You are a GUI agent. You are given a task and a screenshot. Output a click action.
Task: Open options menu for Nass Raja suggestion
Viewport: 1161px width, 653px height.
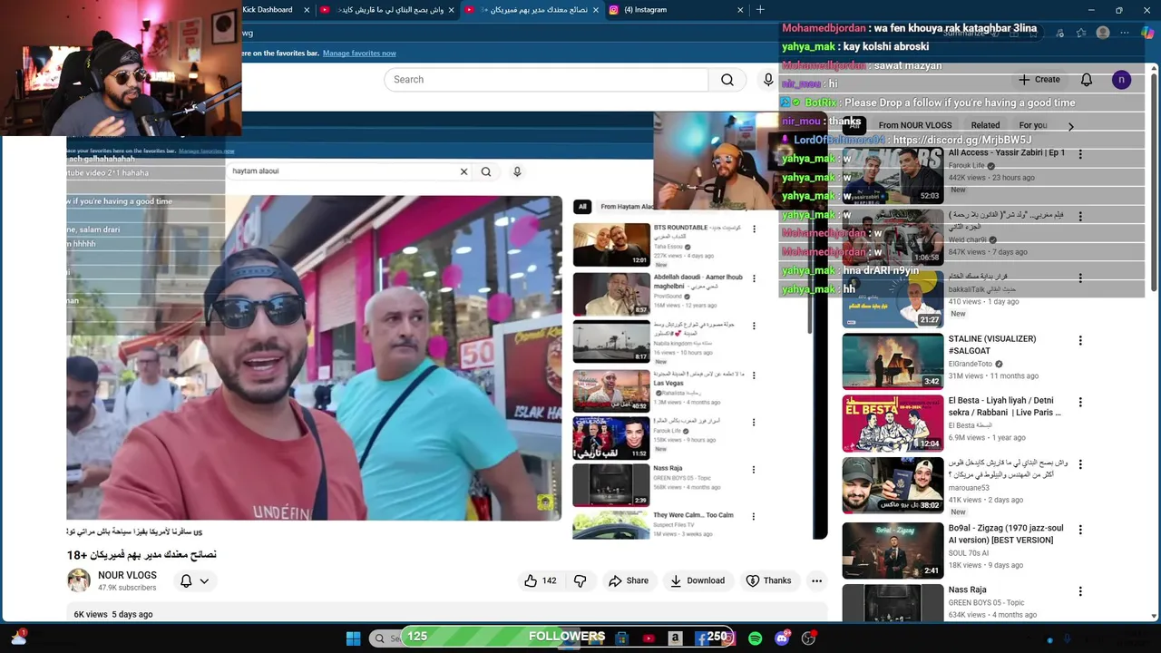[1080, 591]
